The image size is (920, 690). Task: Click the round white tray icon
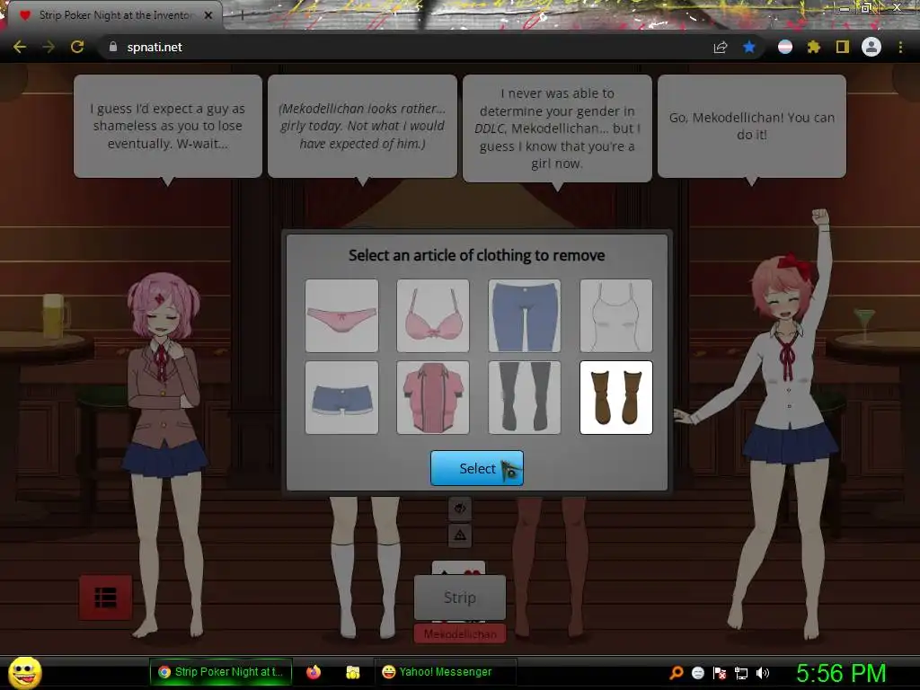click(697, 673)
